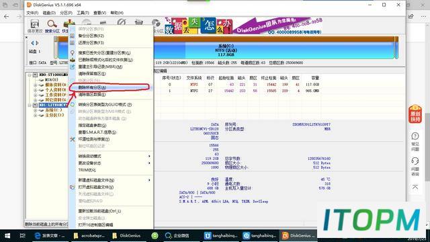Expand the 系统(C:) tree node

(x=35, y=110)
